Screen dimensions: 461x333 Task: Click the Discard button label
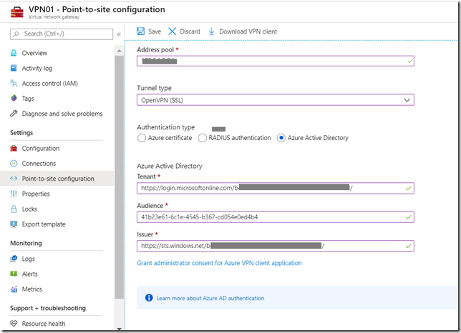click(190, 31)
